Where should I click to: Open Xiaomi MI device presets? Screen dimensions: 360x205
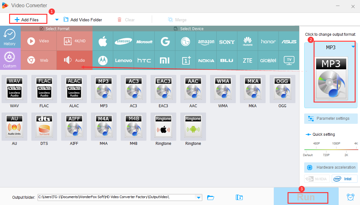coord(165,60)
